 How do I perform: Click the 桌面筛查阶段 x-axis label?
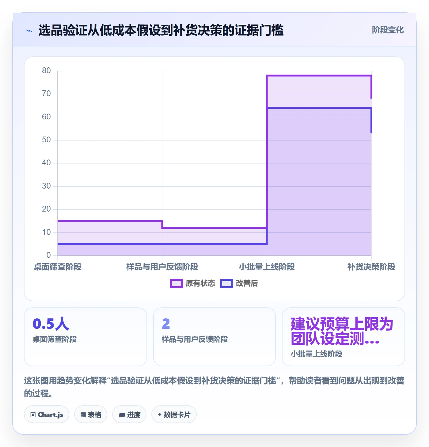click(58, 267)
